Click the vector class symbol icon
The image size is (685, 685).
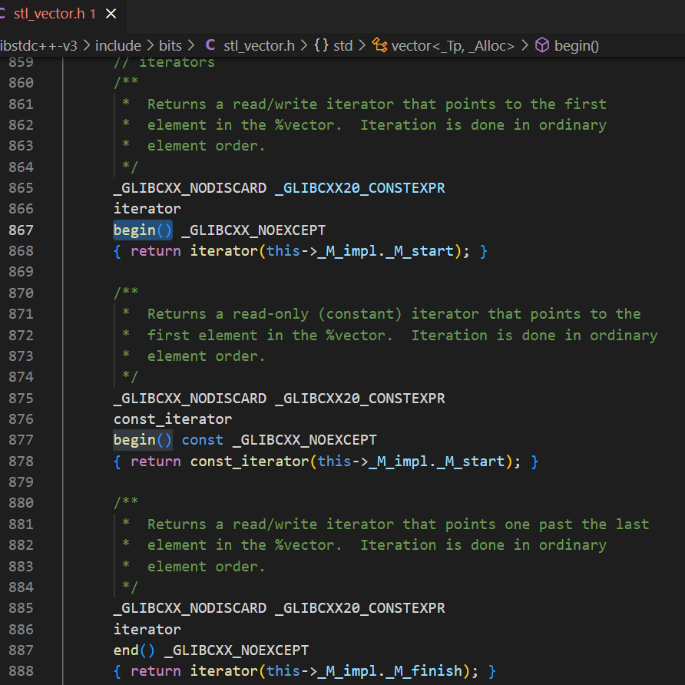[379, 45]
